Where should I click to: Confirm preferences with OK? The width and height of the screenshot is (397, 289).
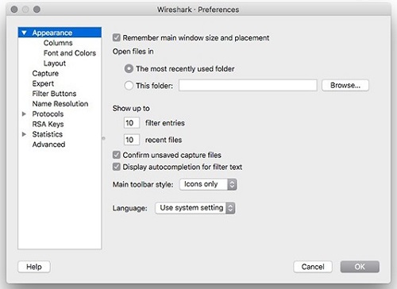(x=360, y=267)
